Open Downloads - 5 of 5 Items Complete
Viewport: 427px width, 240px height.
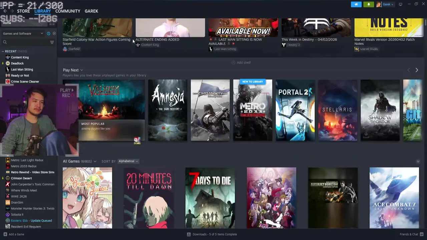[215, 234]
